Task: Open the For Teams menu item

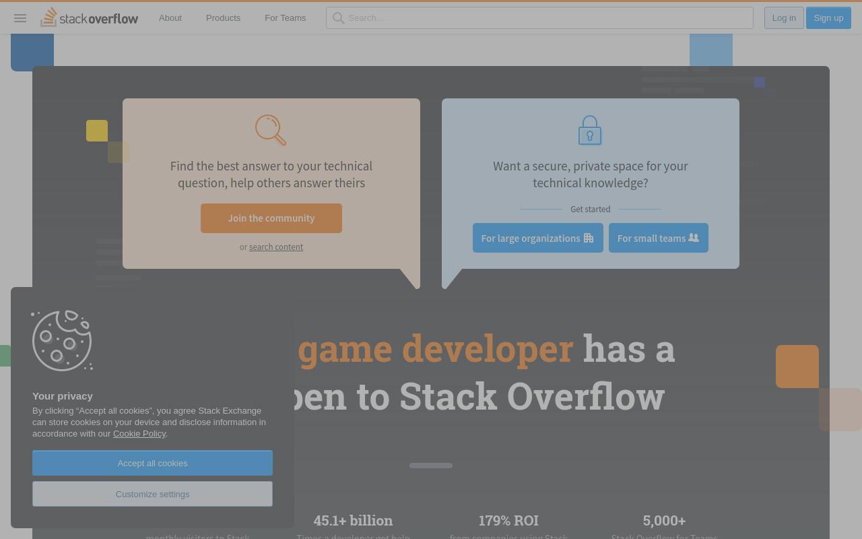Action: click(x=285, y=18)
